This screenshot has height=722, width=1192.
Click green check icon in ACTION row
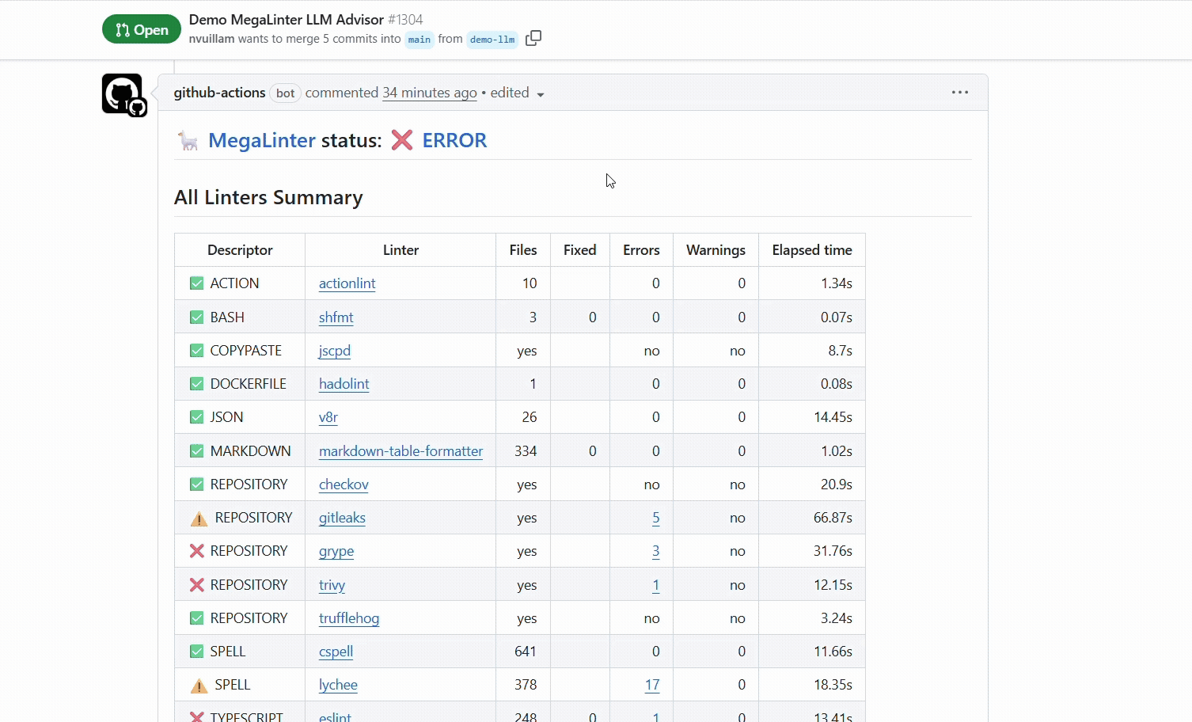tap(197, 283)
